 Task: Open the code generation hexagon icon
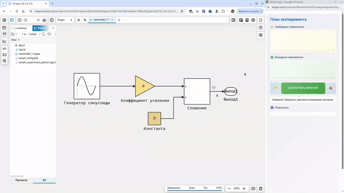52,20
